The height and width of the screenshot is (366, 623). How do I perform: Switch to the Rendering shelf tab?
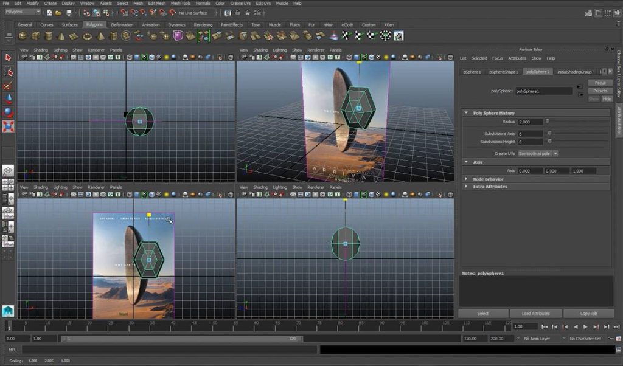(203, 25)
